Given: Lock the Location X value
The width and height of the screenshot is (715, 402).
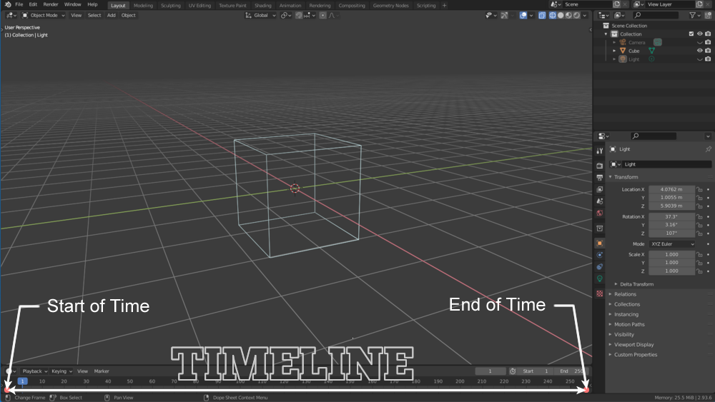Looking at the screenshot, I should pyautogui.click(x=699, y=189).
